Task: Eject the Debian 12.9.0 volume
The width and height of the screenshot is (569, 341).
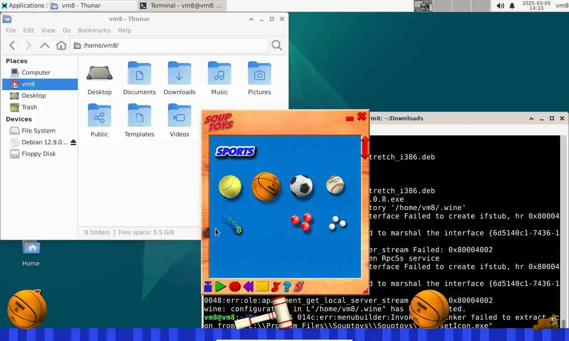Action: pos(73,142)
